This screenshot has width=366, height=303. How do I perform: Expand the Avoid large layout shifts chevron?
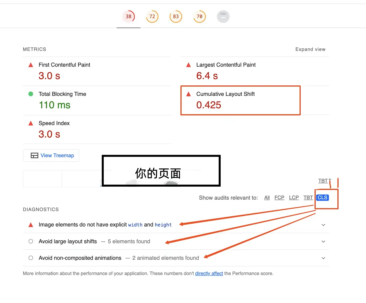pos(323,241)
